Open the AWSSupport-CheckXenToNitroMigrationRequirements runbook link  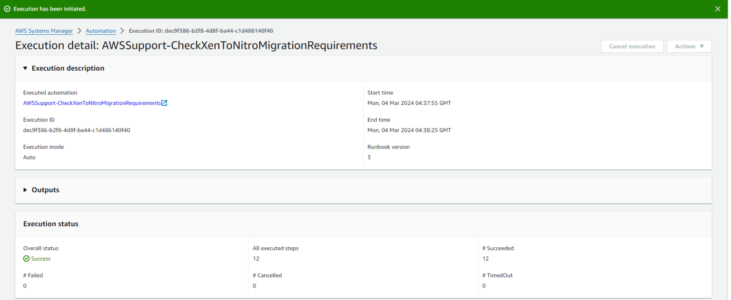[92, 103]
